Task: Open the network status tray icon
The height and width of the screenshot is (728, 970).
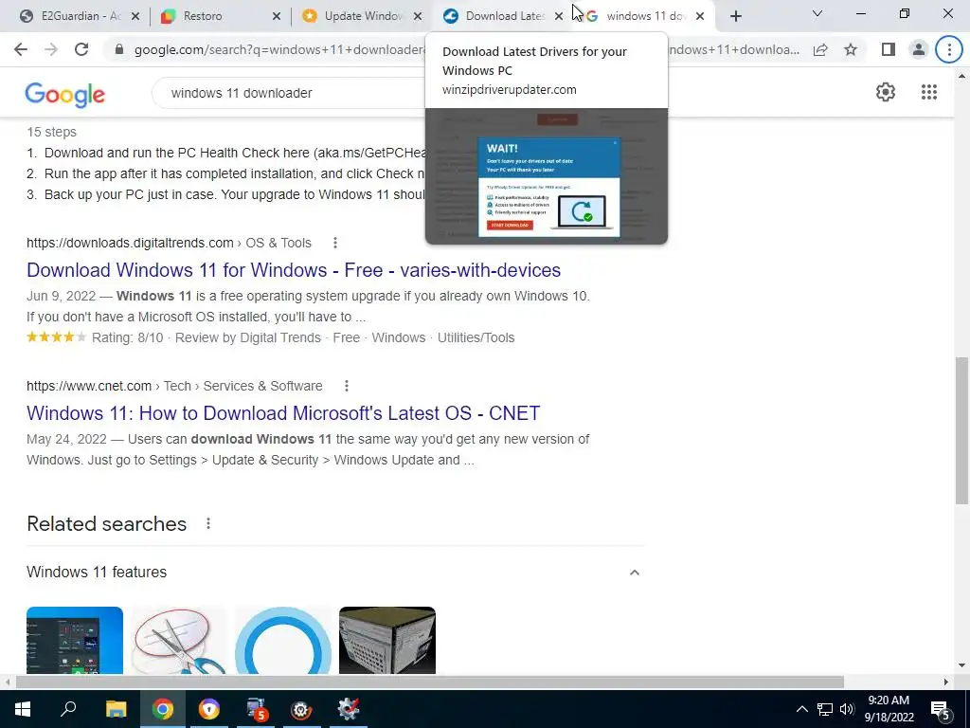Action: pyautogui.click(x=825, y=709)
